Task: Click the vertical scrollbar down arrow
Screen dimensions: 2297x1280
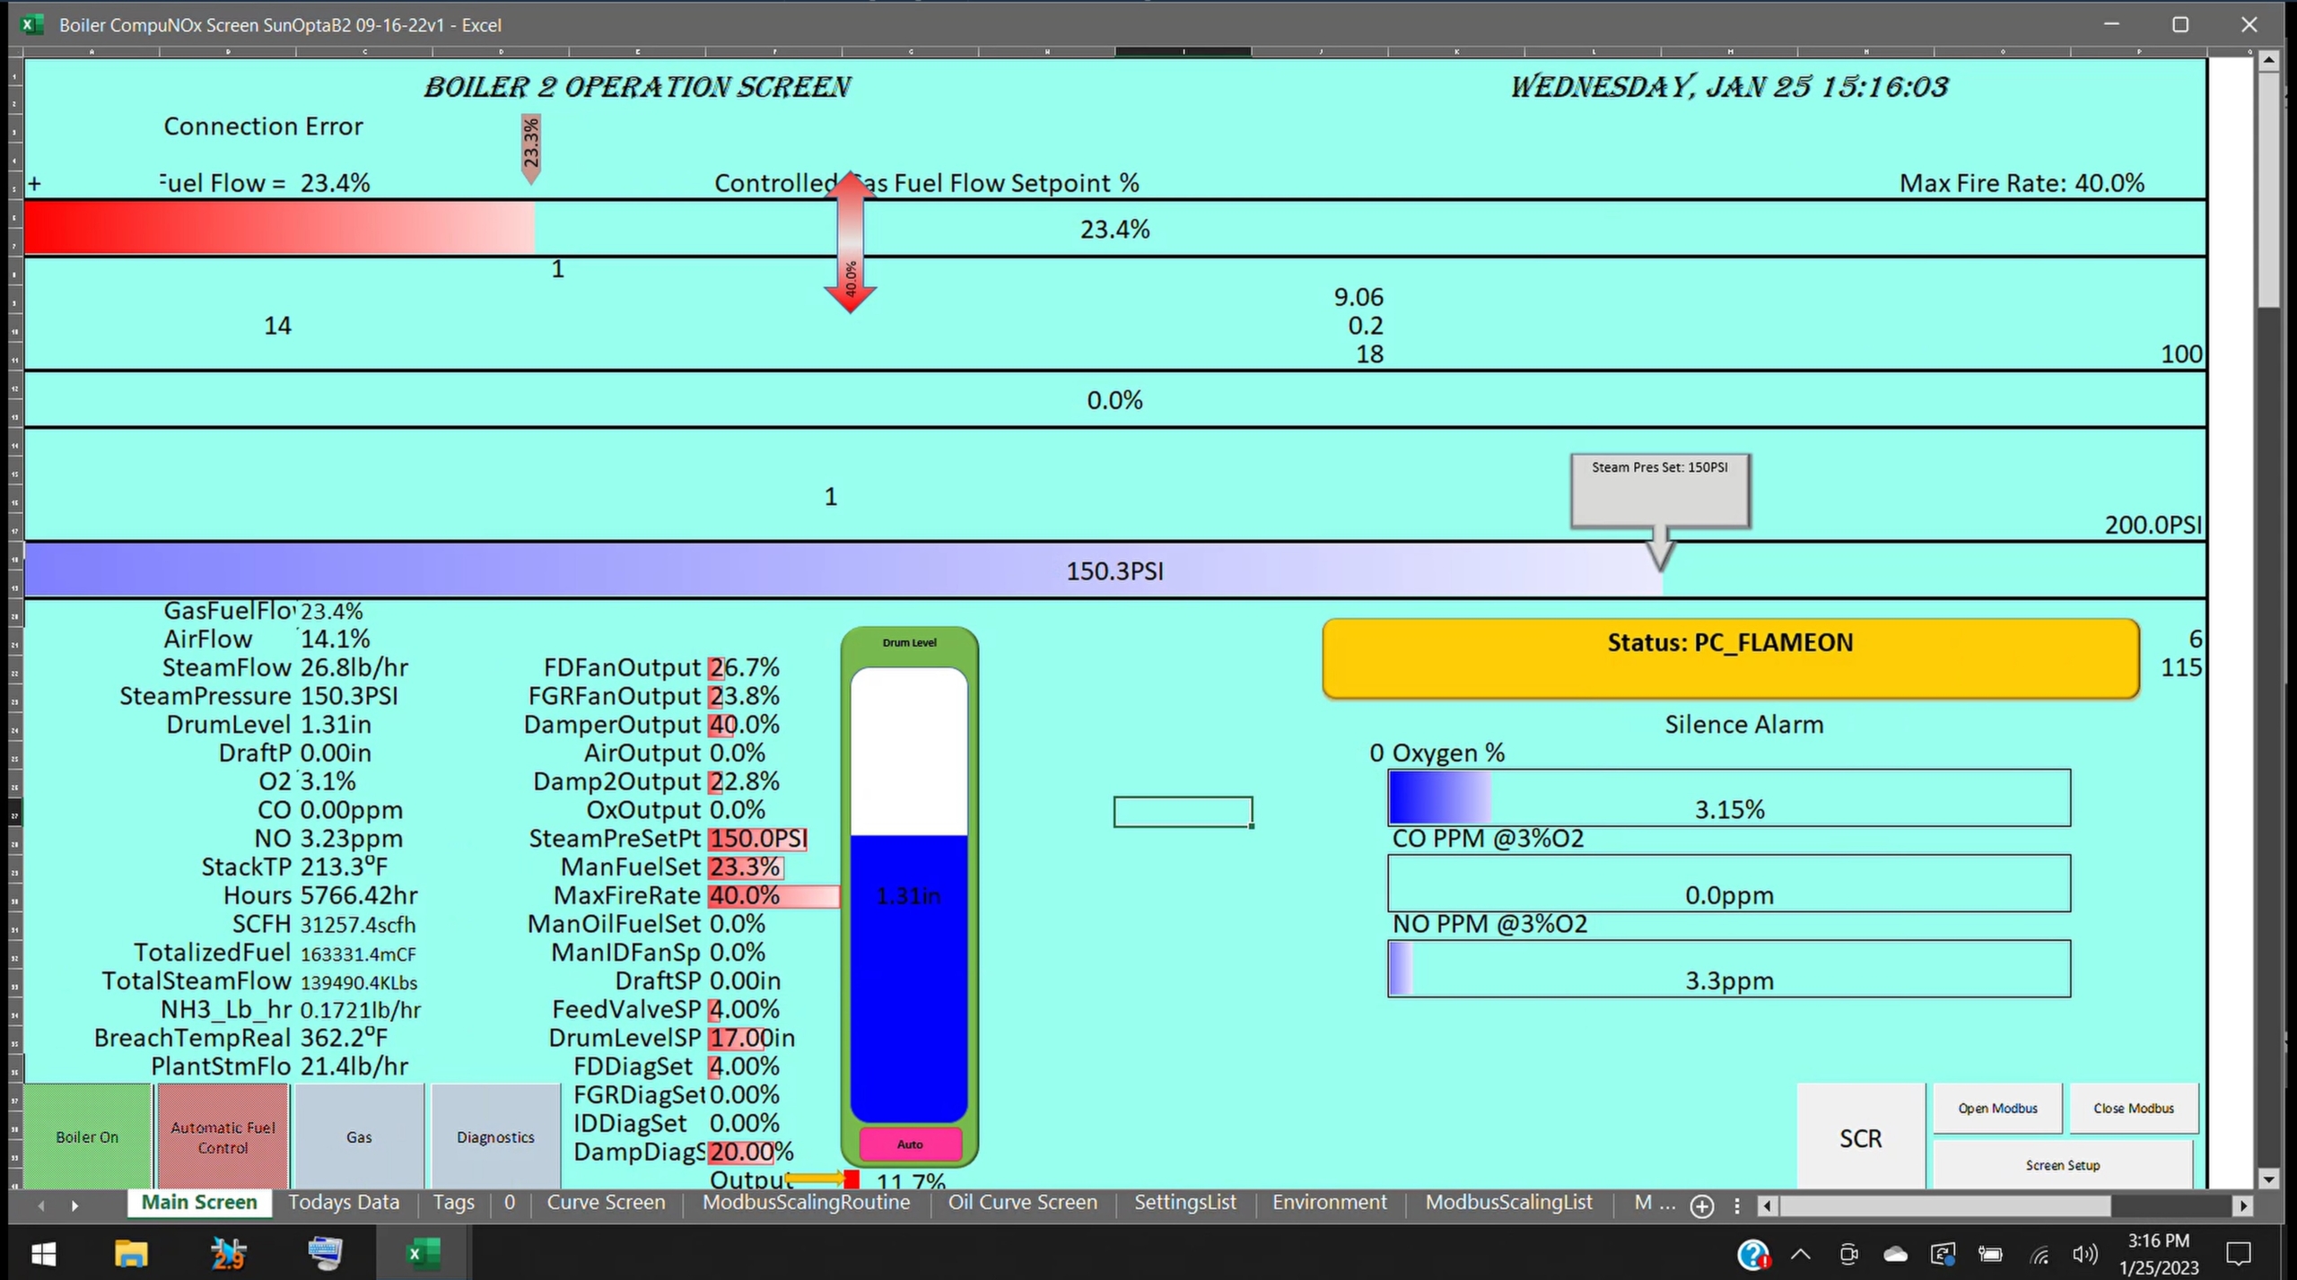Action: tap(2269, 1179)
